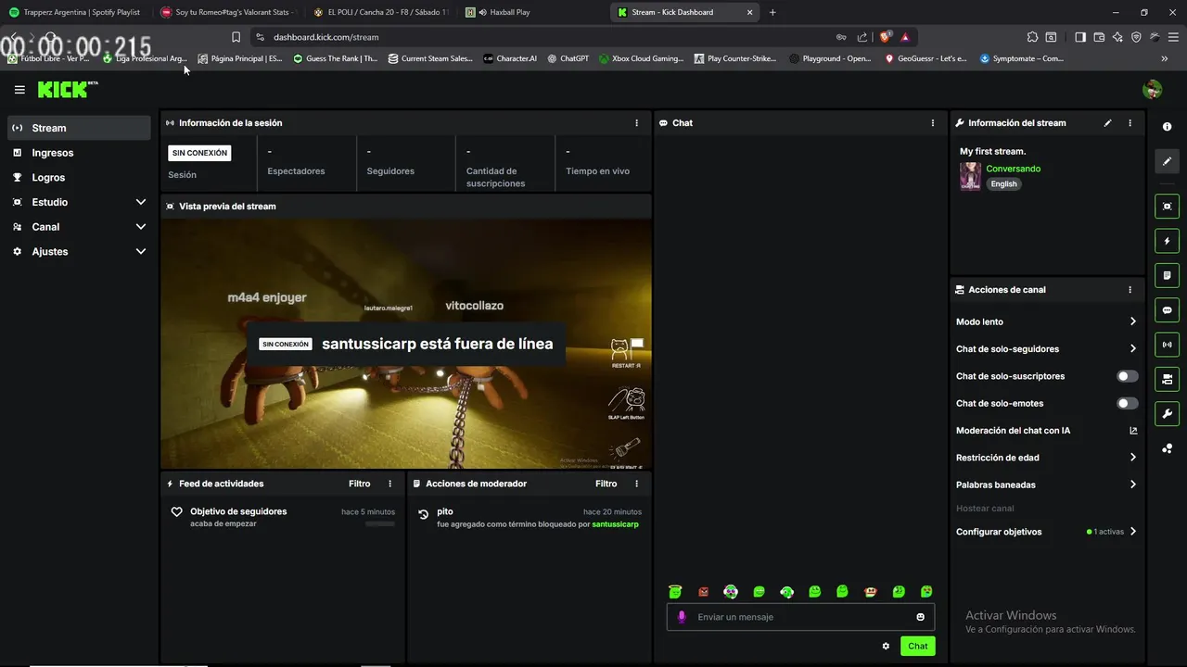Toggle the document icon in right sidebar

click(1167, 275)
